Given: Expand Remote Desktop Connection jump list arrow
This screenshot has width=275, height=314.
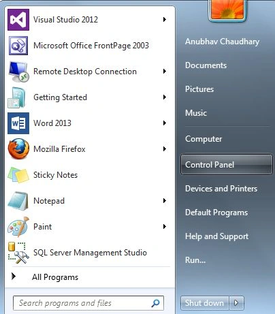Looking at the screenshot, I should 165,72.
